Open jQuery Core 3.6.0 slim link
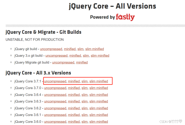 click(84, 122)
